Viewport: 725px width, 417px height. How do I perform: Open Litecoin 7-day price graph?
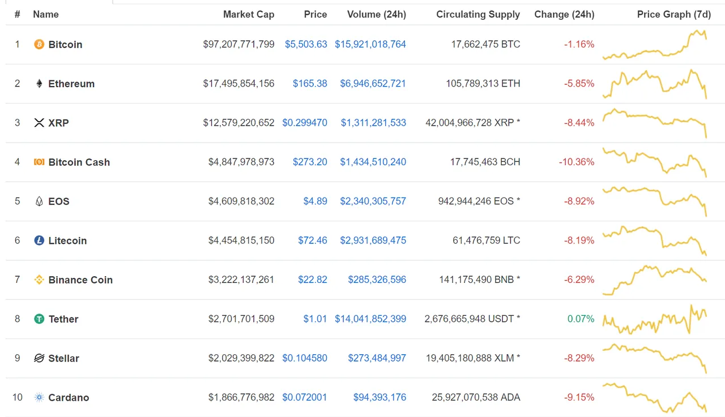[x=655, y=240]
